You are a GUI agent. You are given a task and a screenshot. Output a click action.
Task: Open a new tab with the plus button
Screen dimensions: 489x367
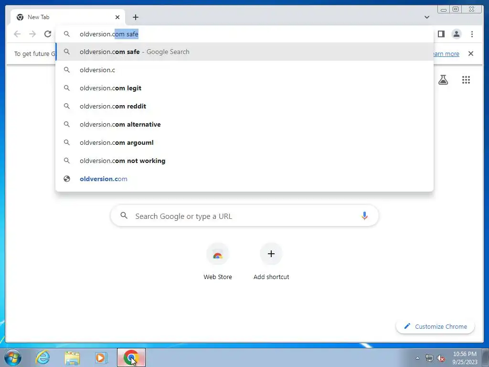point(135,17)
